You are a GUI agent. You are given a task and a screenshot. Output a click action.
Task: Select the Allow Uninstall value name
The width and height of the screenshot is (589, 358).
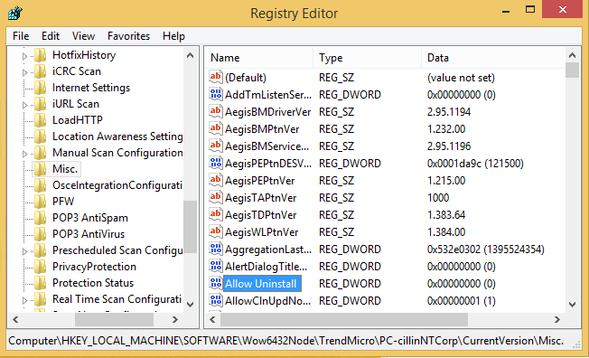pyautogui.click(x=261, y=284)
